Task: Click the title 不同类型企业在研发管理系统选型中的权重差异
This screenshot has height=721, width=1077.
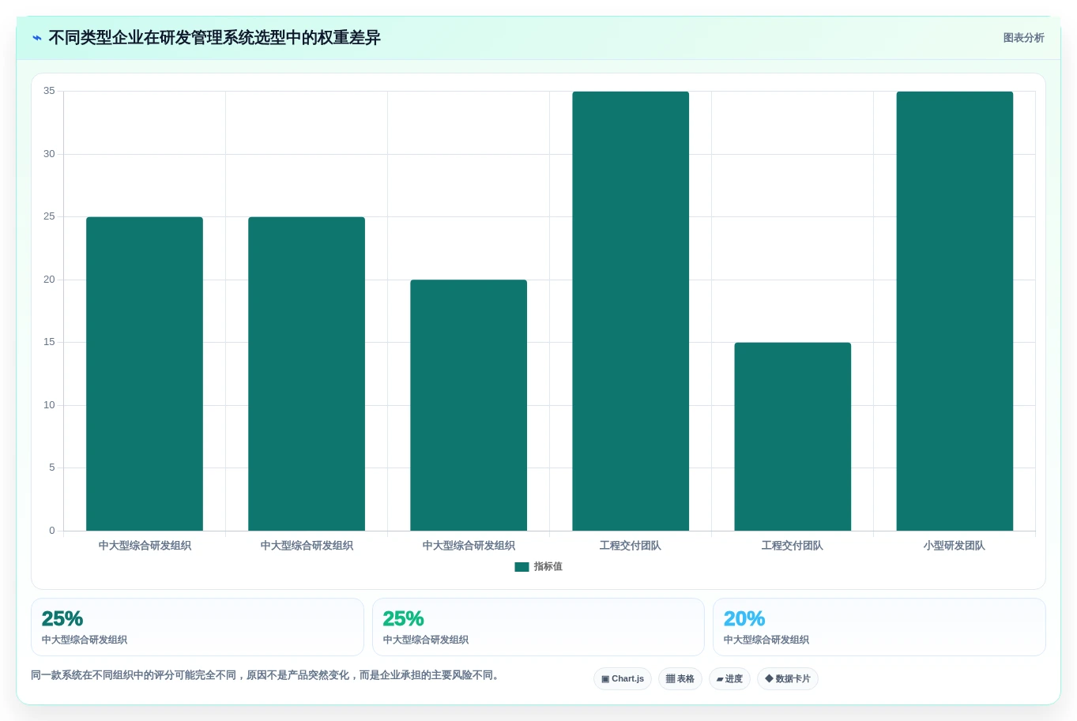Action: 214,38
